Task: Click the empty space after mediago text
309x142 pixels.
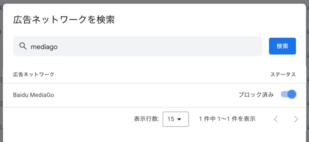Action: (158, 47)
